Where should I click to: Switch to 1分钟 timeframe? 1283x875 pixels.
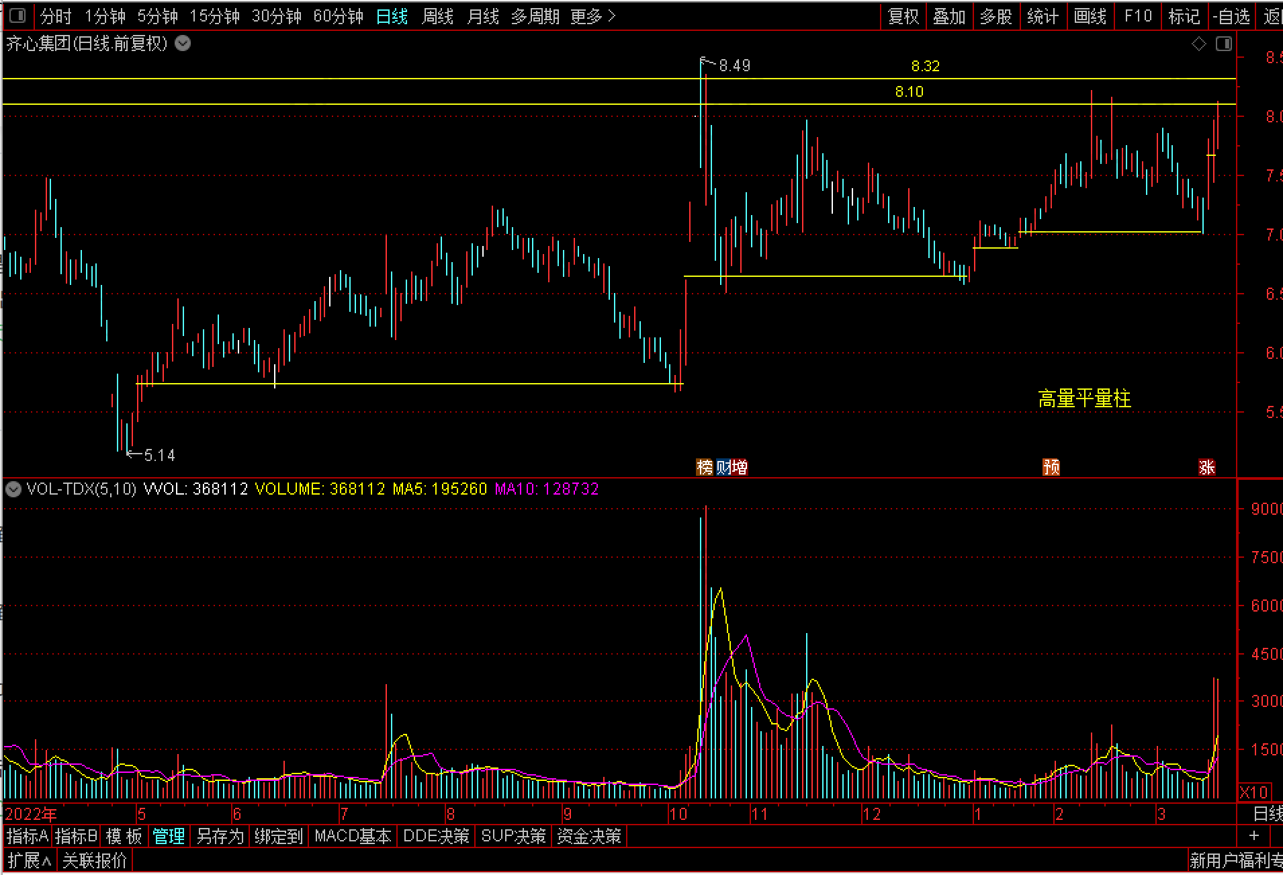[105, 16]
